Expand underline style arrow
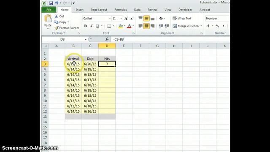 pos(102,26)
